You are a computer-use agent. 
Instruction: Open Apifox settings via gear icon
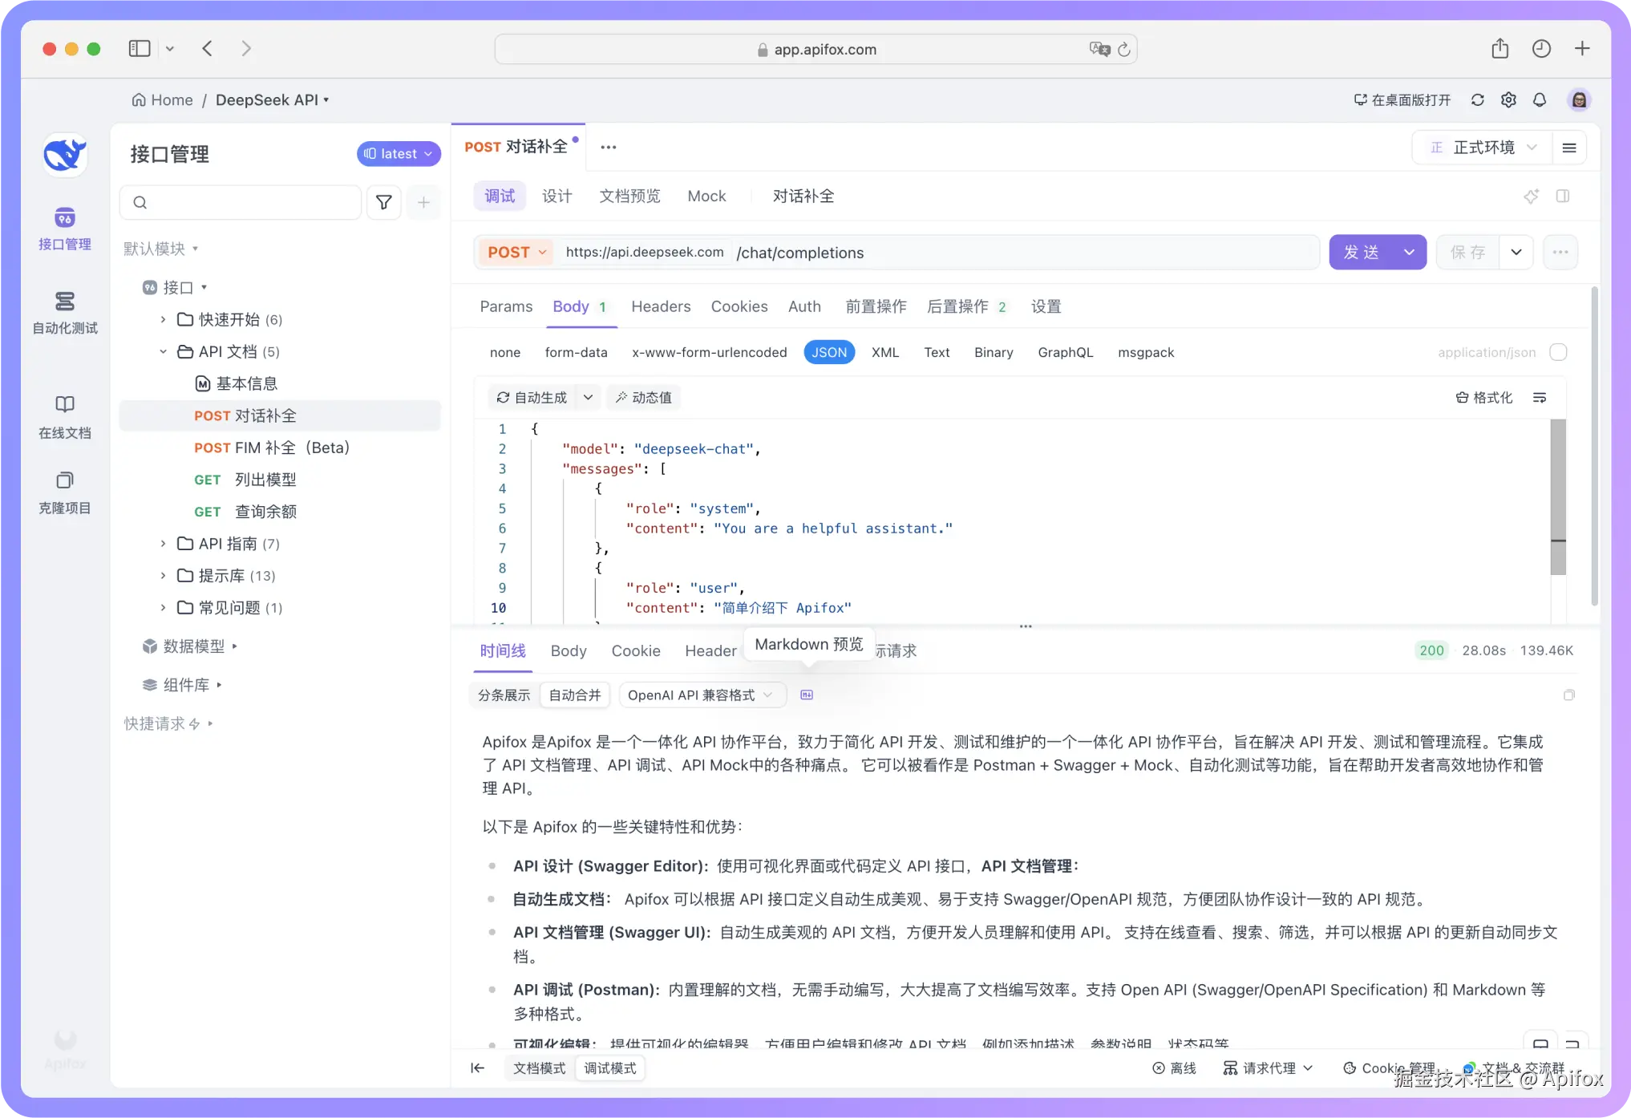point(1508,99)
